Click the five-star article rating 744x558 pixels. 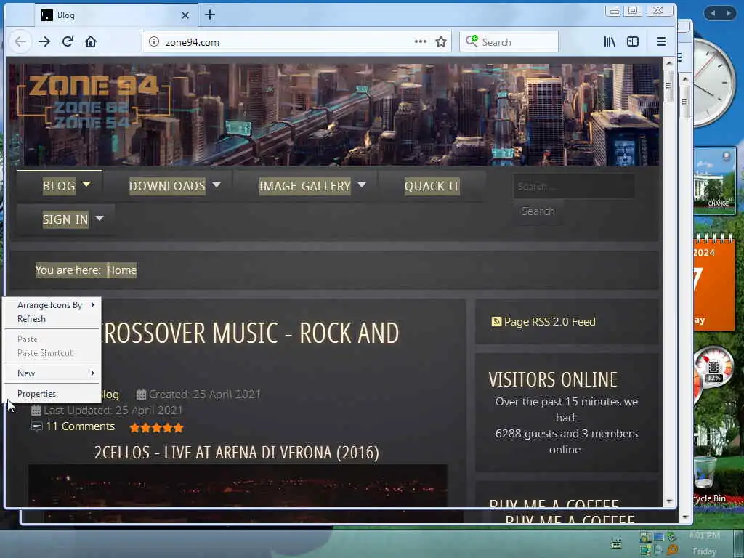click(157, 428)
